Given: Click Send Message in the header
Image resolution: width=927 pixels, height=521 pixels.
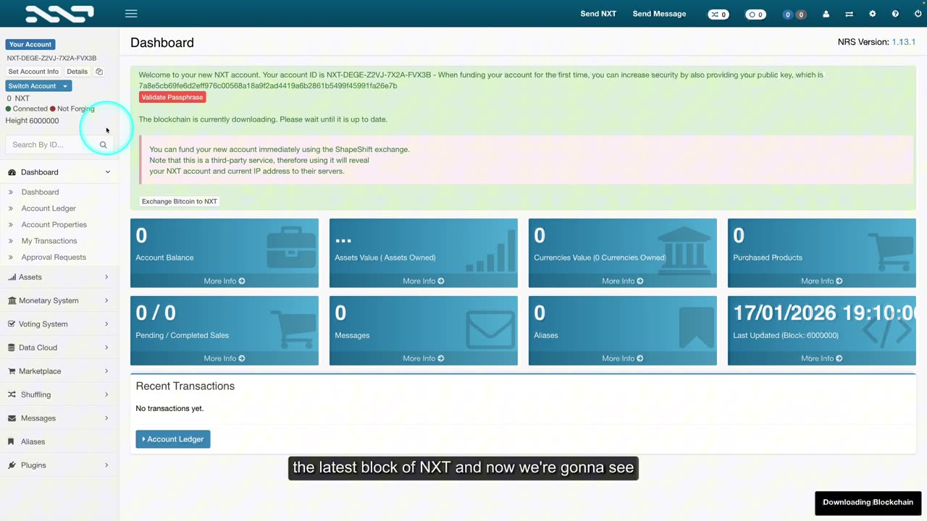Looking at the screenshot, I should pyautogui.click(x=659, y=14).
